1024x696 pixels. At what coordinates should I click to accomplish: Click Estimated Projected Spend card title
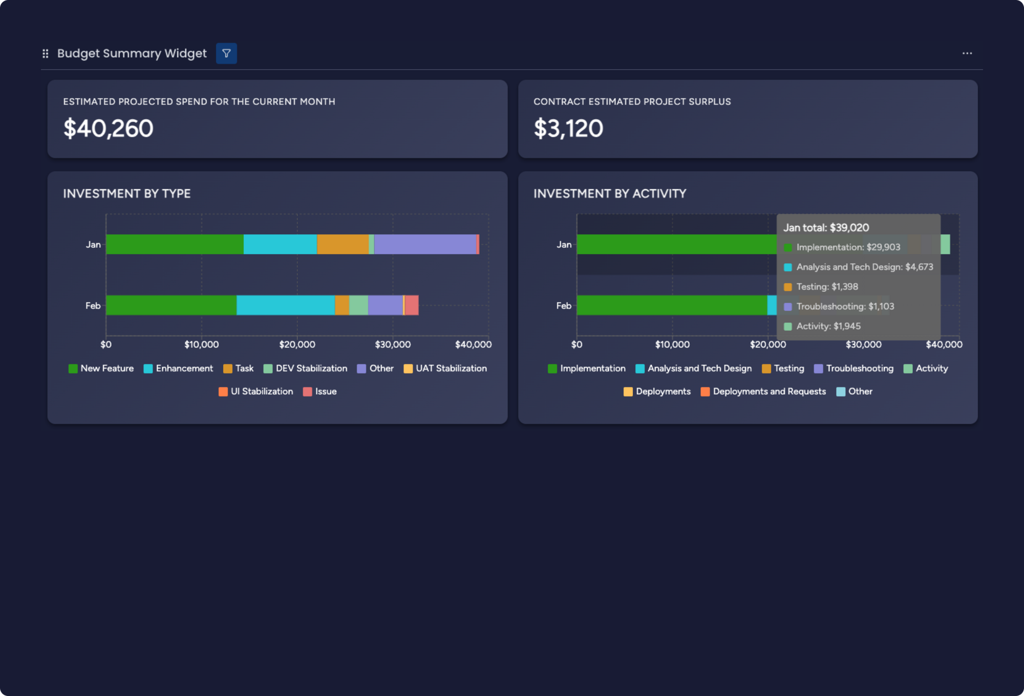[199, 101]
